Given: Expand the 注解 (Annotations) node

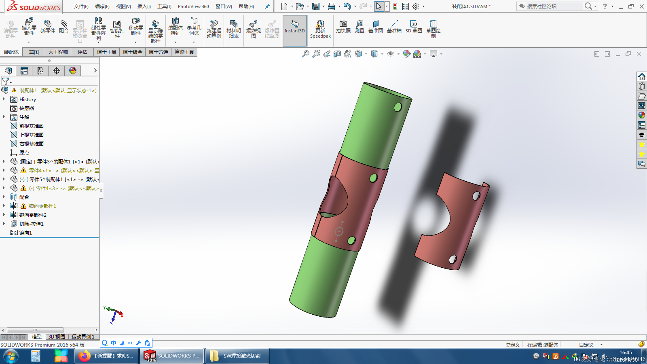Looking at the screenshot, I should tap(4, 117).
